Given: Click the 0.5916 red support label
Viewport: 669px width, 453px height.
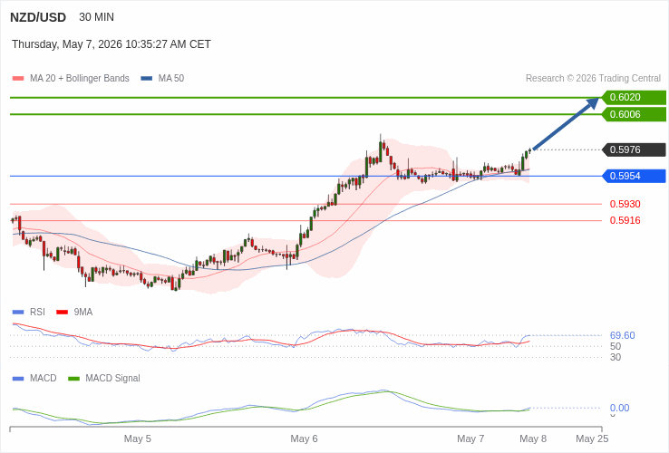Looking at the screenshot, I should tap(625, 220).
